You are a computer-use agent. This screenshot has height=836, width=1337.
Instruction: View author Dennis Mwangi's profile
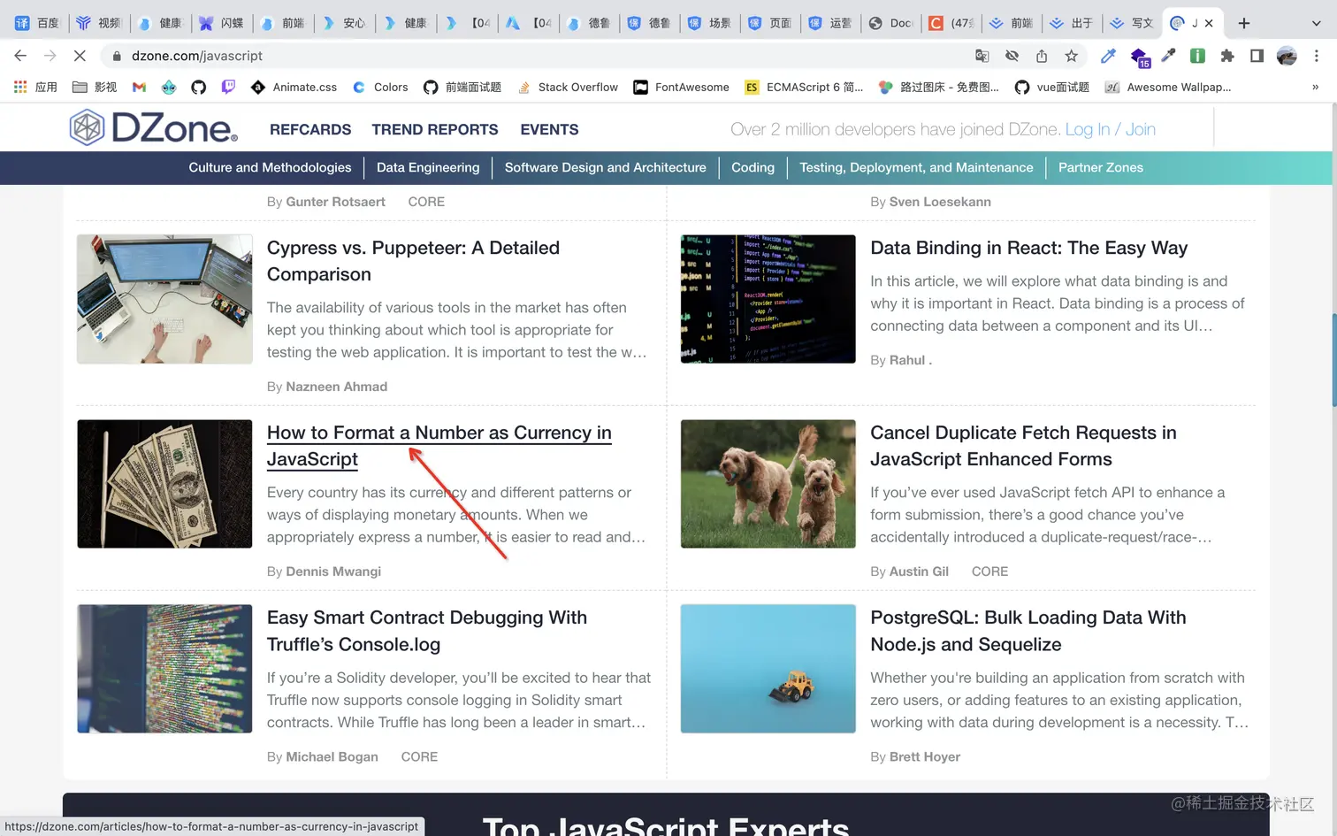click(x=333, y=571)
